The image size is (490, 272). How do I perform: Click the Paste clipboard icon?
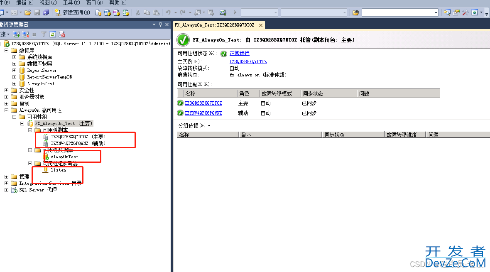[x=156, y=13]
